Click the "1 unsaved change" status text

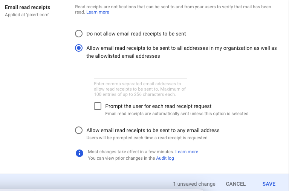click(x=194, y=184)
